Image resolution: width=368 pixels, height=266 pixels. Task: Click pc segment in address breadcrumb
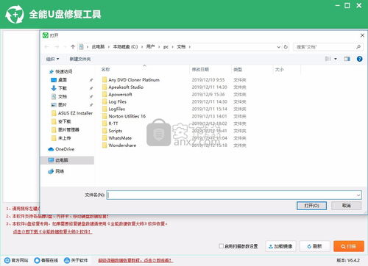click(166, 47)
